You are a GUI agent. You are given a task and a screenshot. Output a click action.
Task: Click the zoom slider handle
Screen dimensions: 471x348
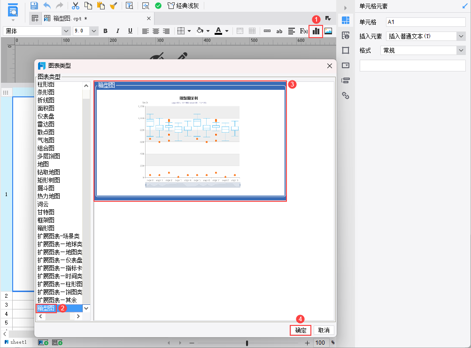pos(247,343)
